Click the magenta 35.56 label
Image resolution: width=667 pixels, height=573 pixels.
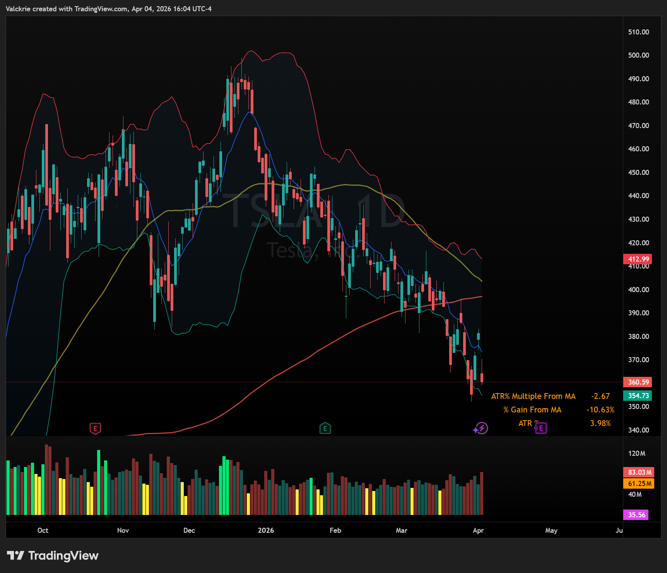coord(636,515)
